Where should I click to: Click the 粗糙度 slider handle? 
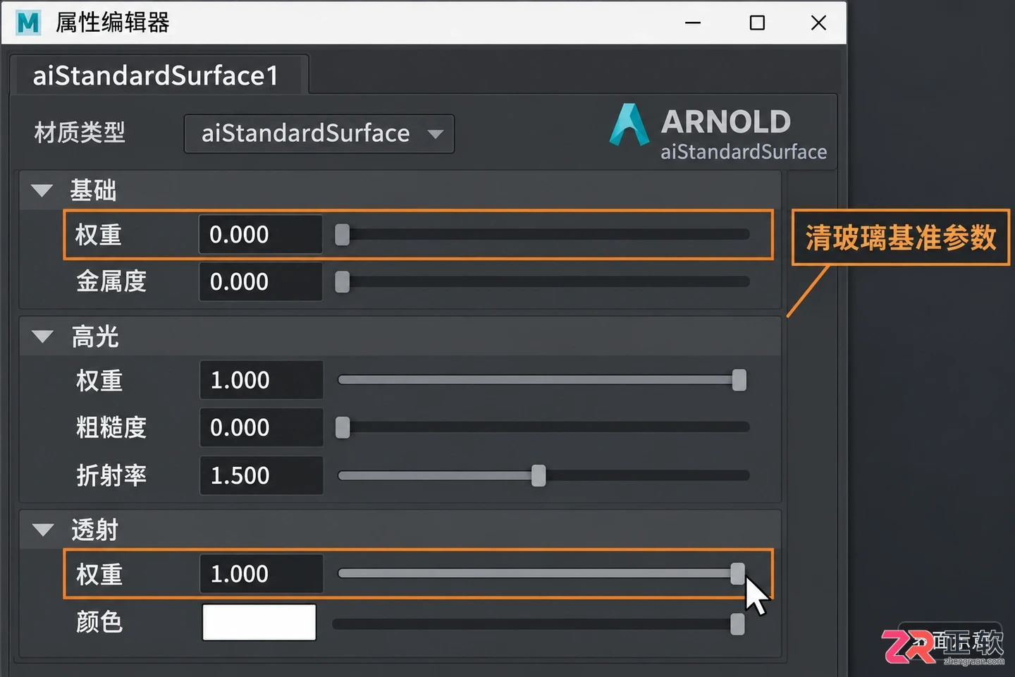pos(343,427)
